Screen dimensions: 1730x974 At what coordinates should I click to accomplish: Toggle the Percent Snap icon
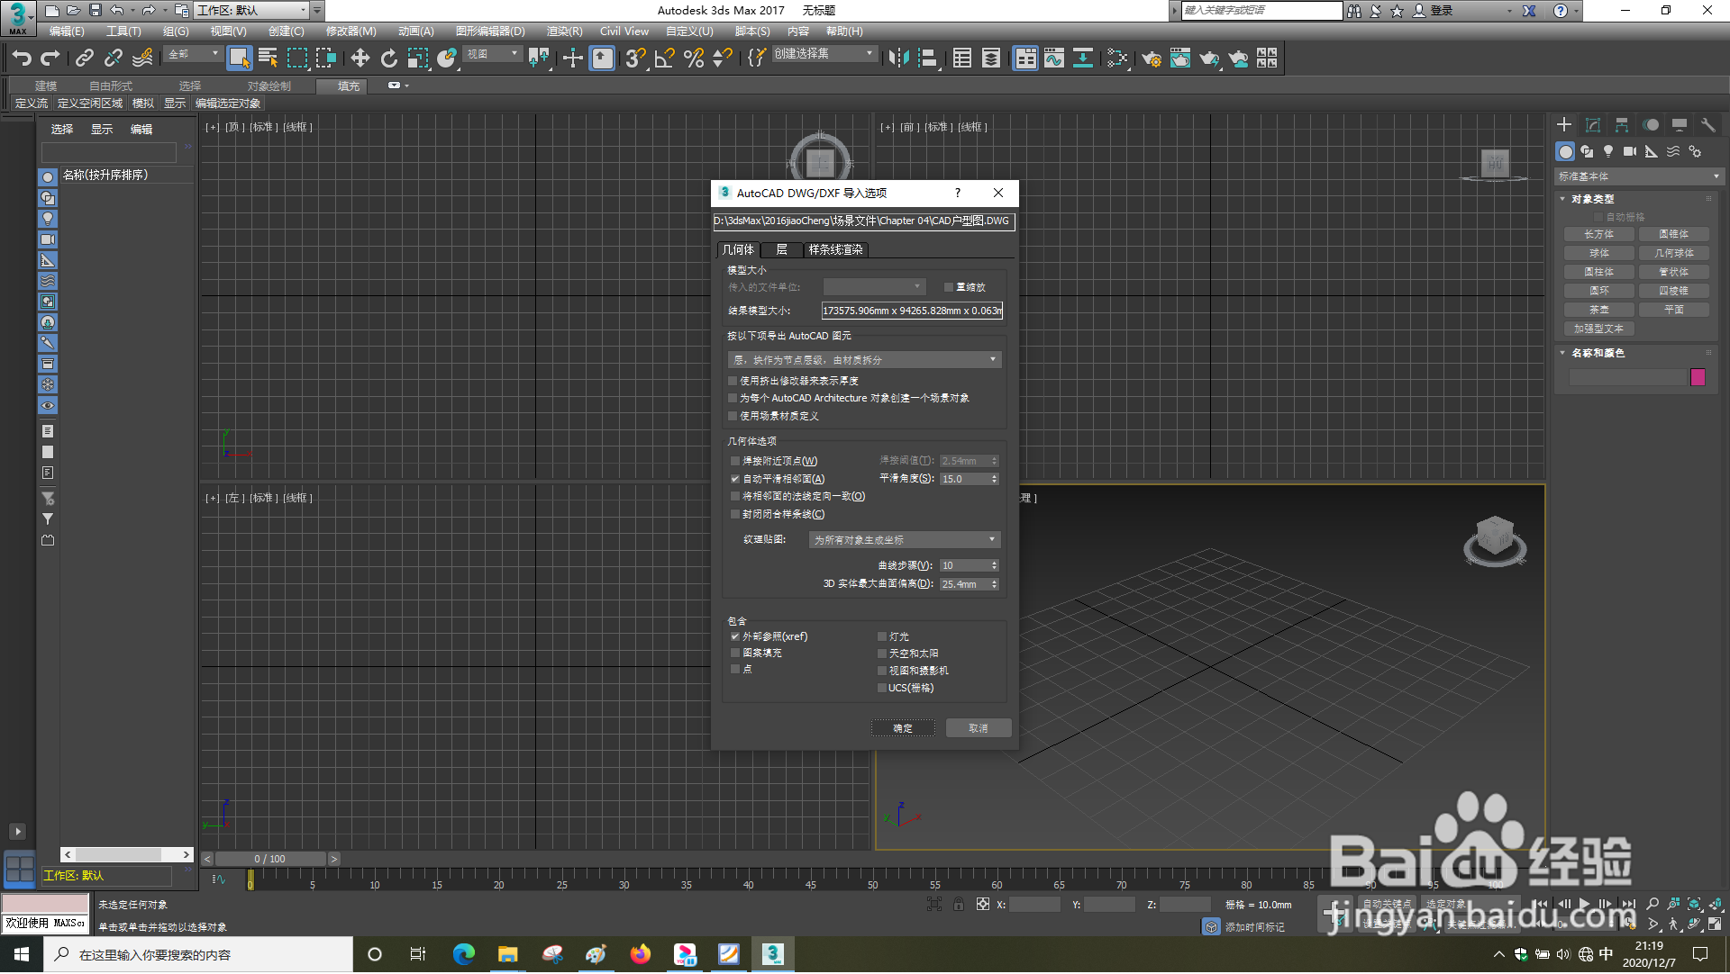pos(694,59)
